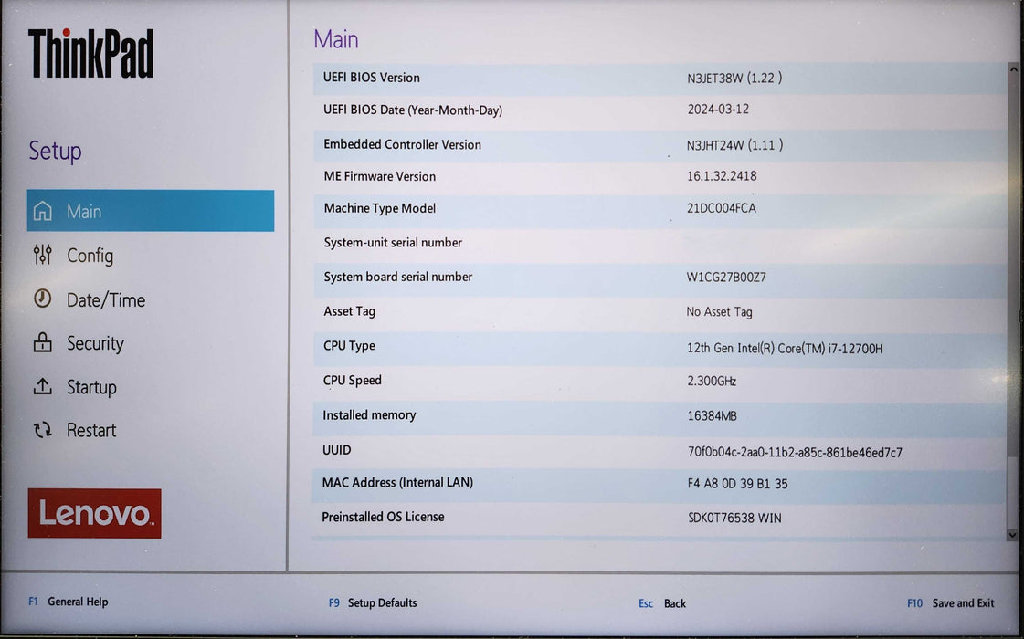Click board serial value W1CG27B00Z7
Screen dimensions: 1024x639
[x=726, y=278]
